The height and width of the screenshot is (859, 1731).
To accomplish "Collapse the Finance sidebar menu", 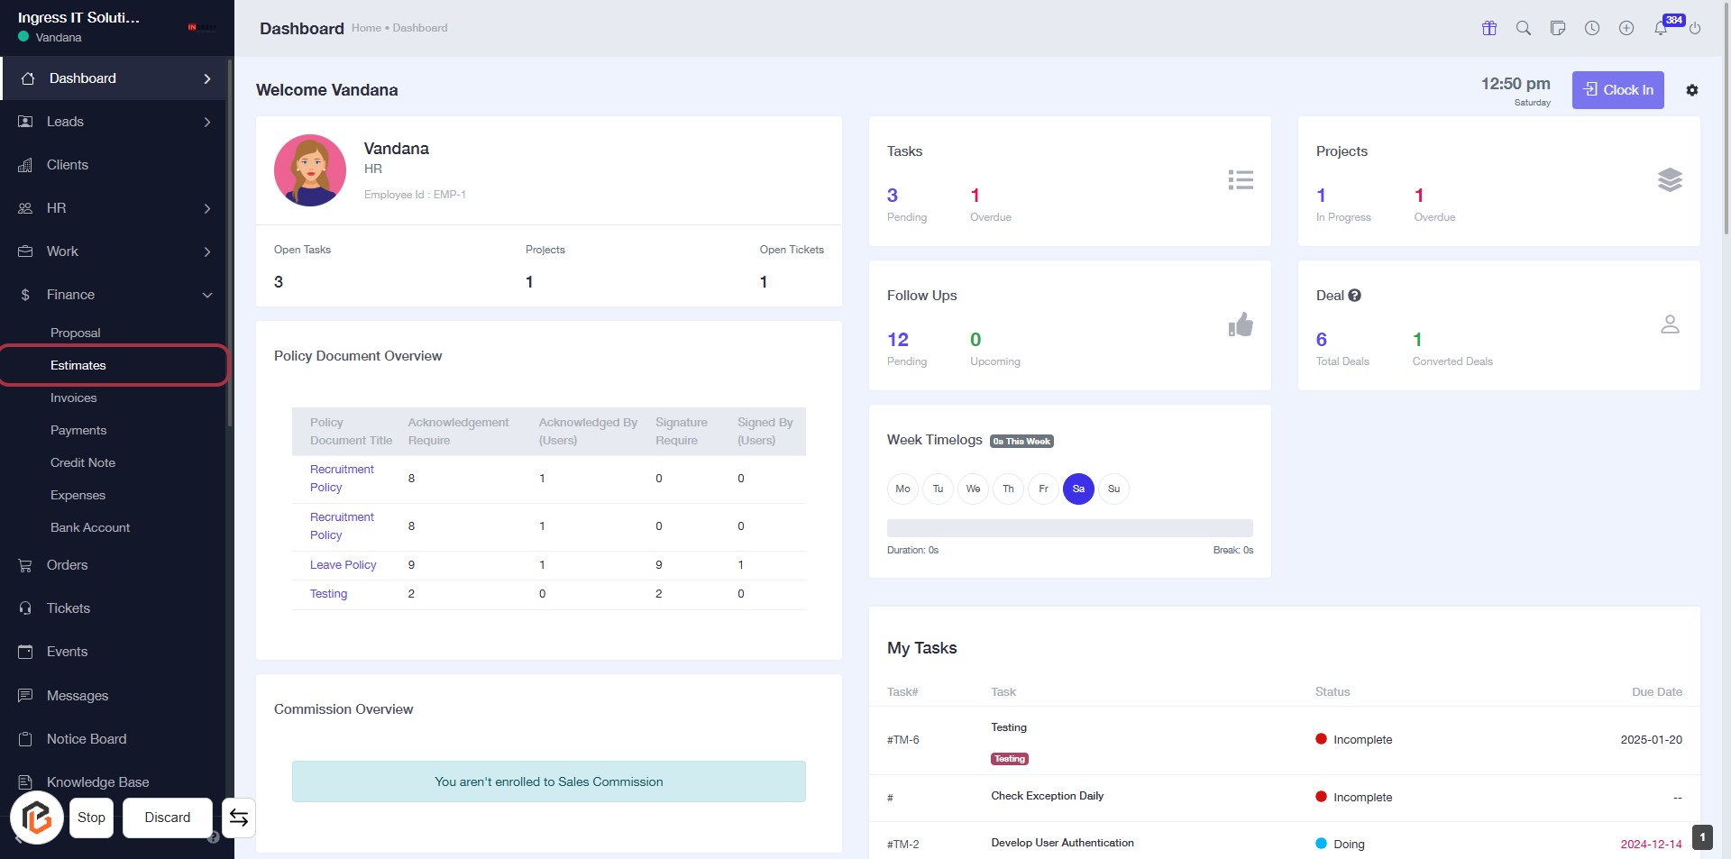I will point(114,295).
